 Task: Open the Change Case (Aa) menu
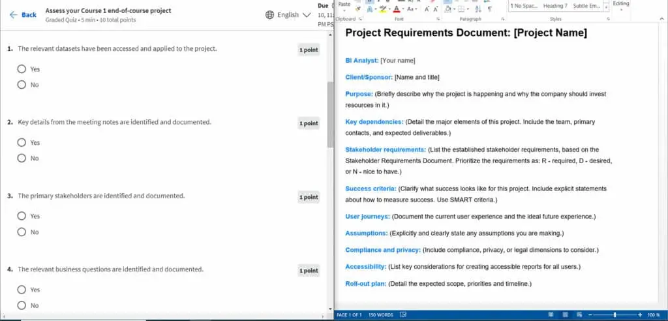pyautogui.click(x=410, y=9)
